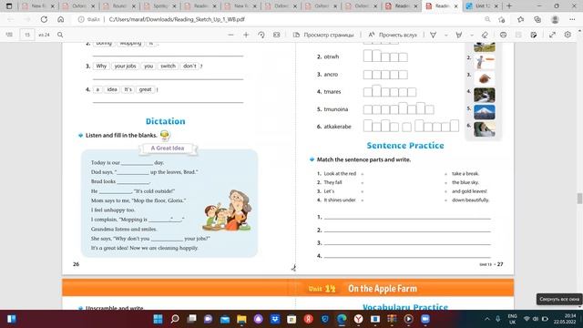This screenshot has height=328, width=583.
Task: Open the Просмотр страницы page view option
Action: tap(323, 35)
